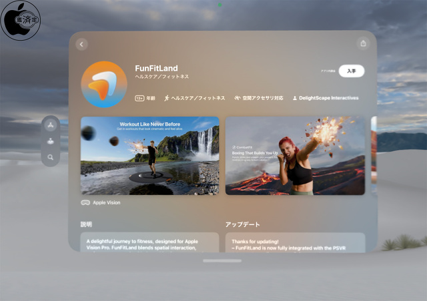Tap the アップデート section heading
The width and height of the screenshot is (427, 301).
[x=242, y=224]
